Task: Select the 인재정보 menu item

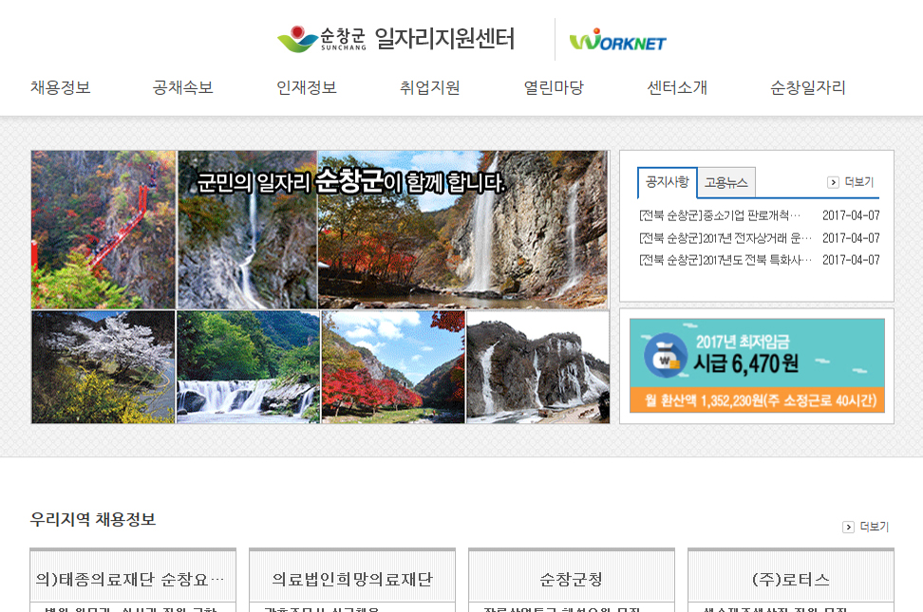Action: (x=306, y=88)
